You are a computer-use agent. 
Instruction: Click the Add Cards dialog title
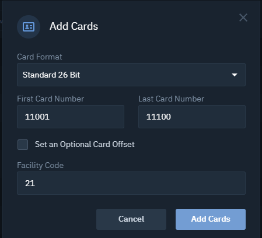pyautogui.click(x=74, y=26)
